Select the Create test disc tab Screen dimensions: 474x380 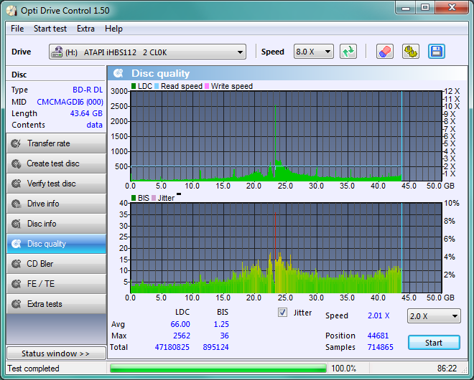coord(56,163)
